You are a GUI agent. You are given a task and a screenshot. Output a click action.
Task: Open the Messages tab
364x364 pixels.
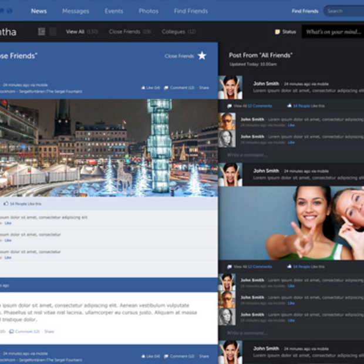pos(76,11)
